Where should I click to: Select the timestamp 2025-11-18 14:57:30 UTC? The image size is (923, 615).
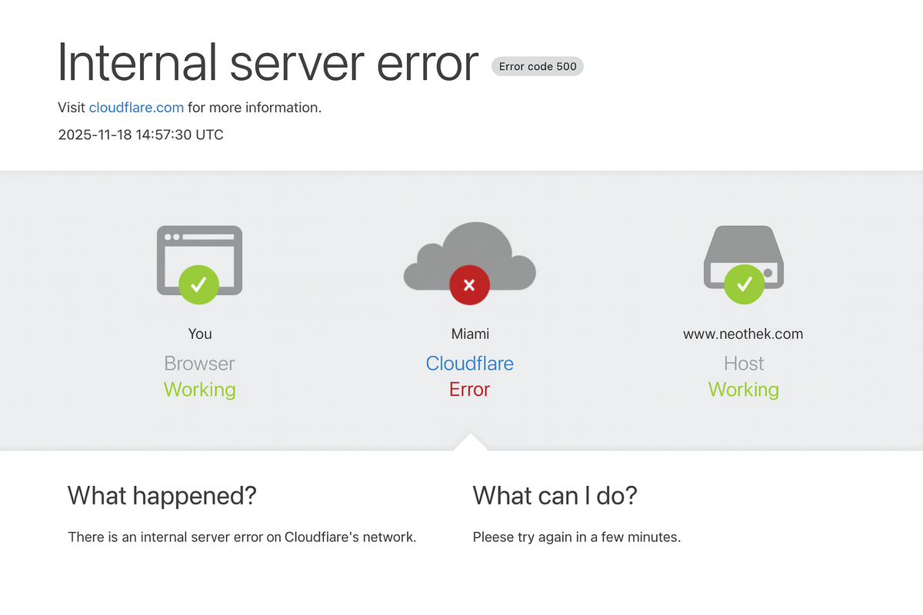(x=141, y=135)
